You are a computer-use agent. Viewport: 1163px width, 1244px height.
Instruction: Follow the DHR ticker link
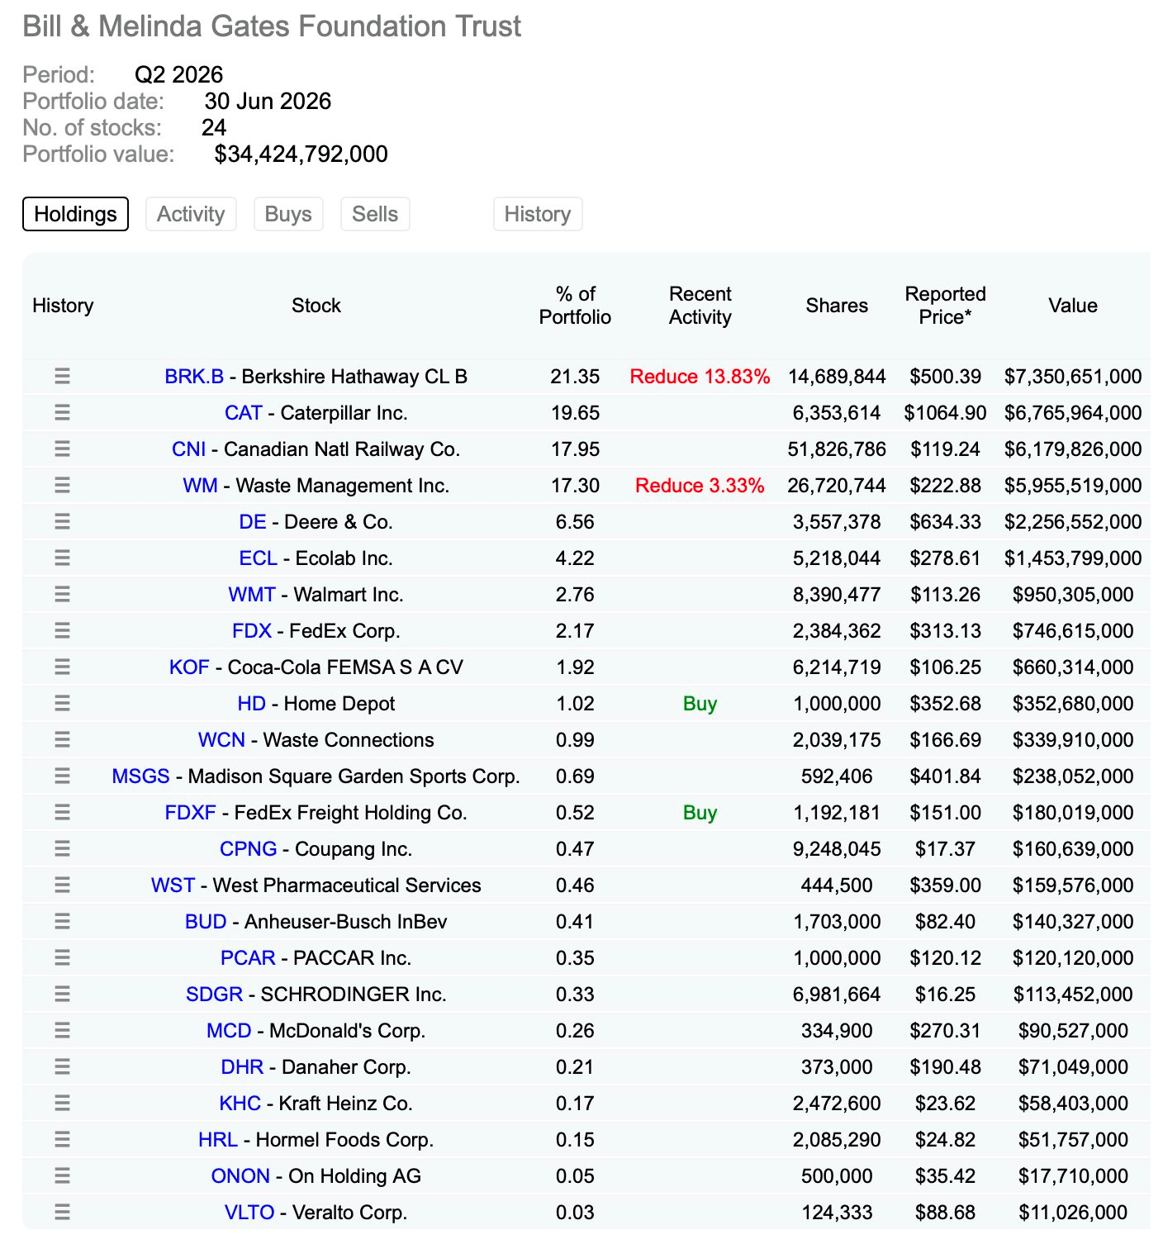[242, 1067]
